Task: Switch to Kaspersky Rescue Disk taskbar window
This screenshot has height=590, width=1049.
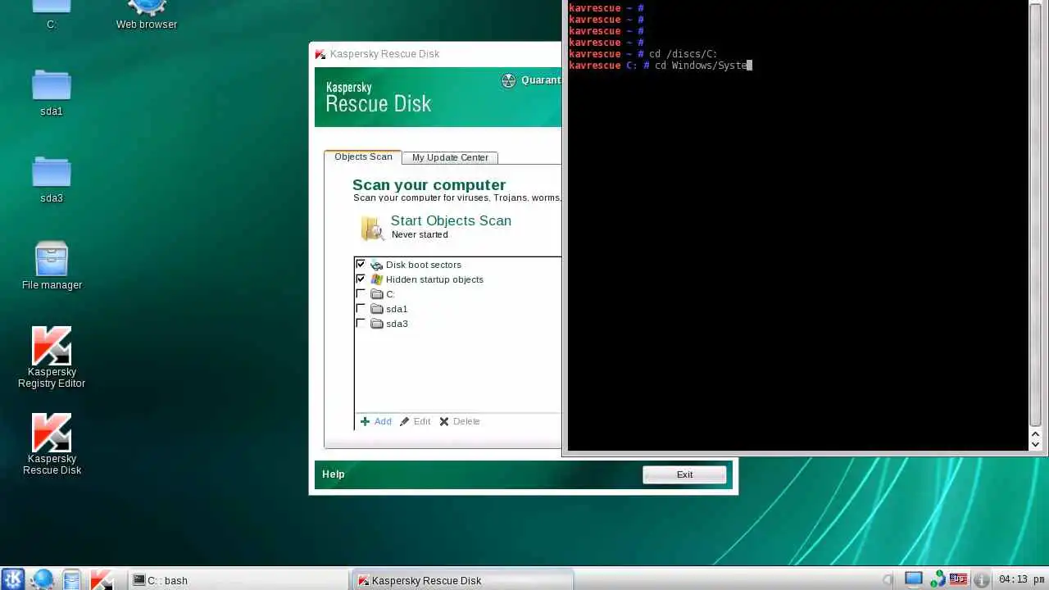Action: 463,580
